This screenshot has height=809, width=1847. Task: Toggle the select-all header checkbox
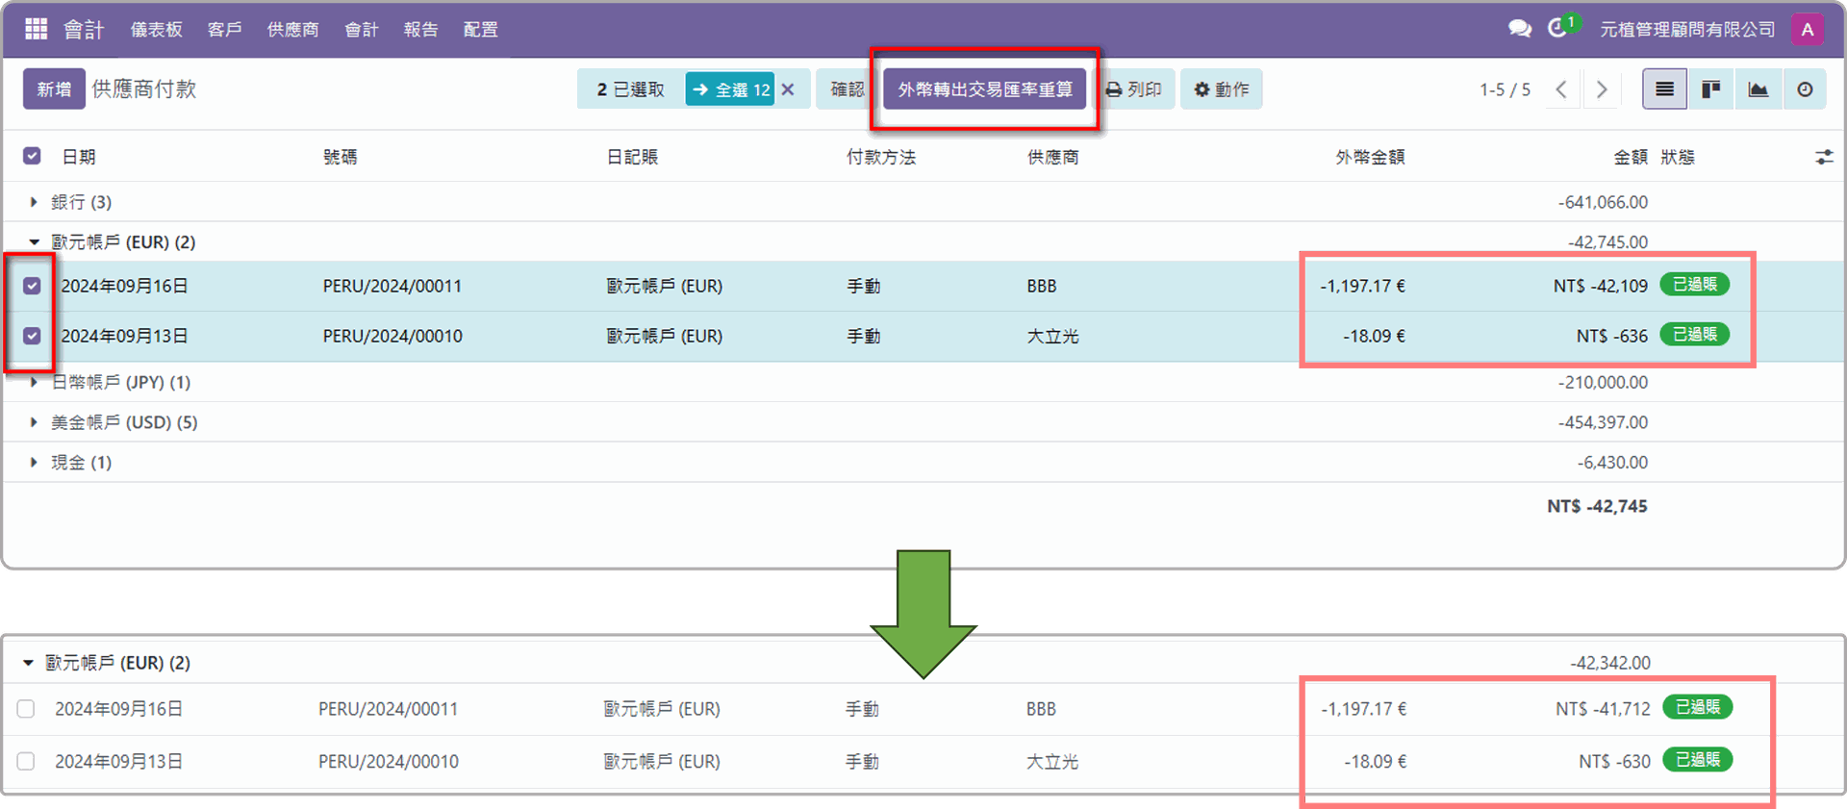click(x=32, y=156)
